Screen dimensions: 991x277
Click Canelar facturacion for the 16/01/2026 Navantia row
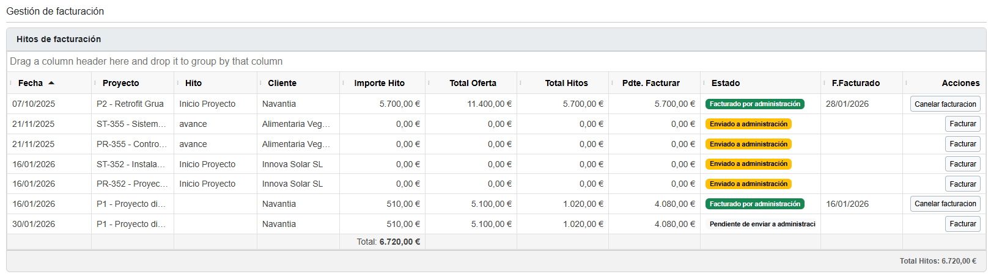[x=945, y=204]
